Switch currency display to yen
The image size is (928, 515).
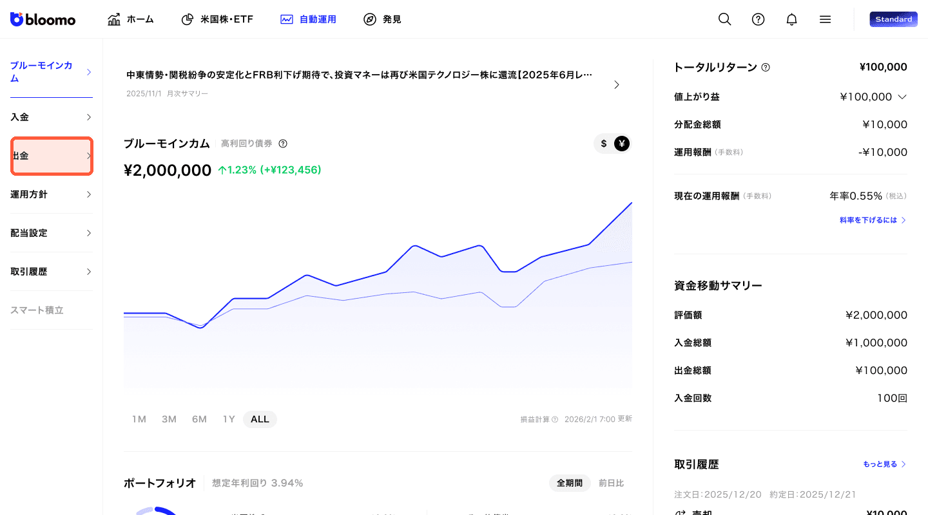621,144
